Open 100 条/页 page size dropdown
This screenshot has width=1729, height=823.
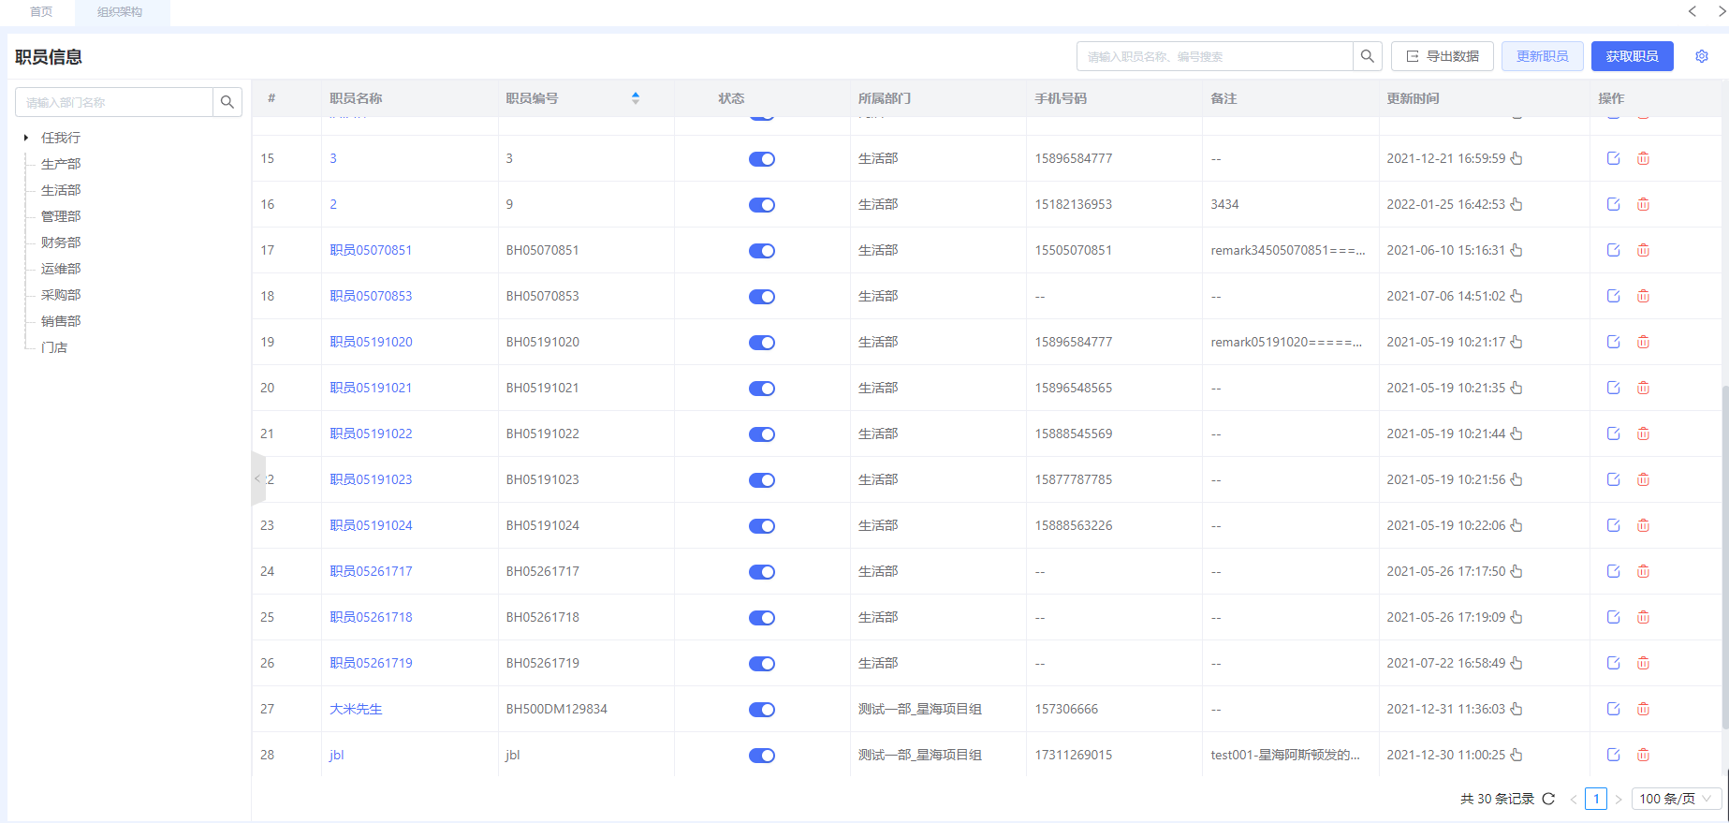[x=1677, y=799]
